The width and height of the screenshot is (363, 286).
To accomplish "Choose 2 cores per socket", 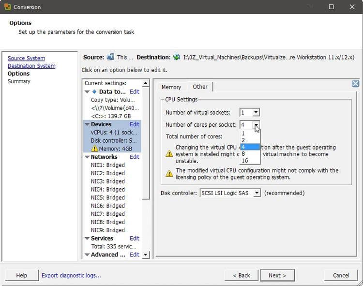I will click(x=250, y=140).
